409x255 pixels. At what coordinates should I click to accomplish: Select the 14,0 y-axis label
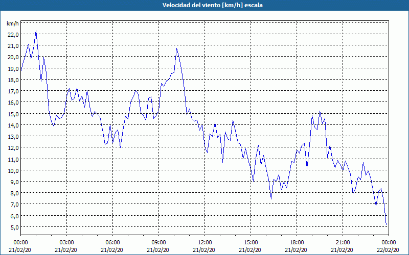coord(14,125)
